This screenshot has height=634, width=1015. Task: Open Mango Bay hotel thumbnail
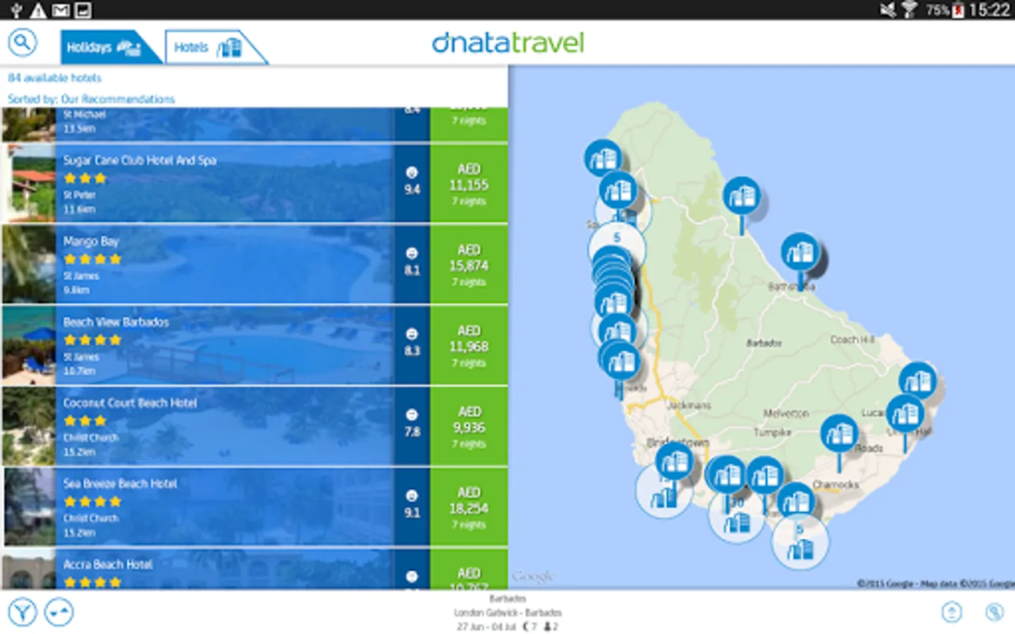tap(29, 264)
